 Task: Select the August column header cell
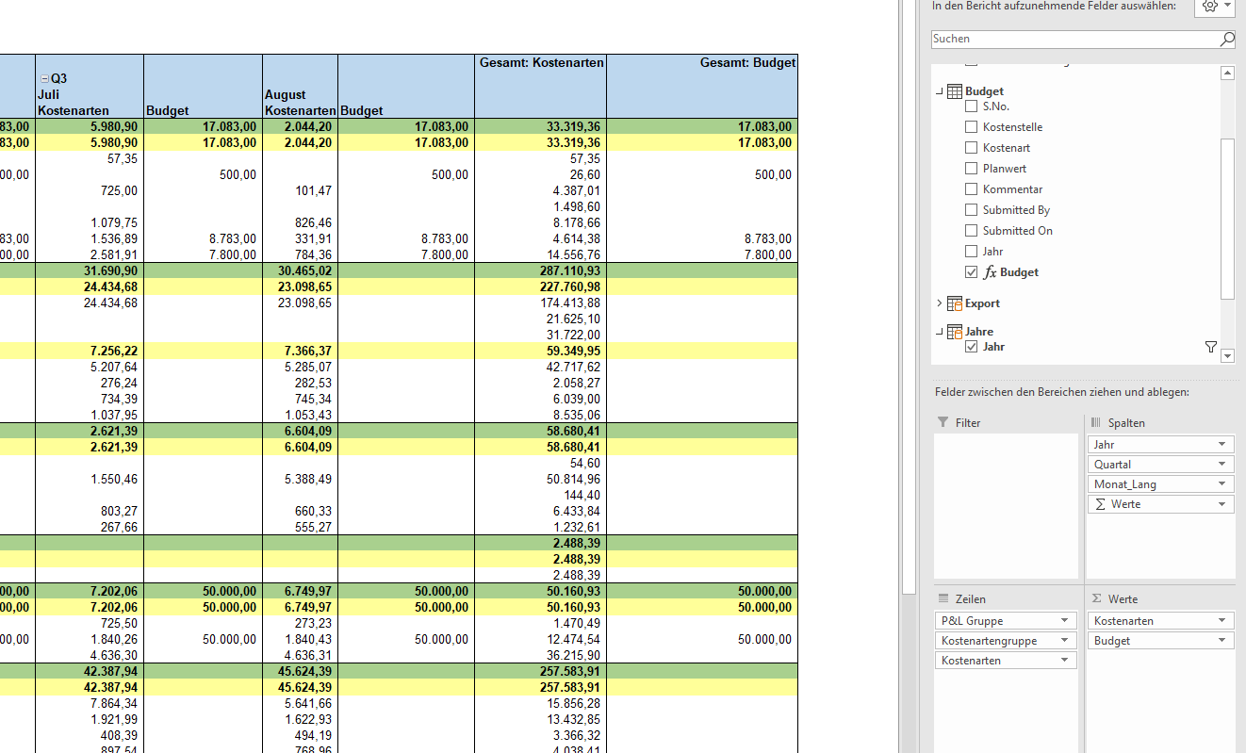pos(300,94)
